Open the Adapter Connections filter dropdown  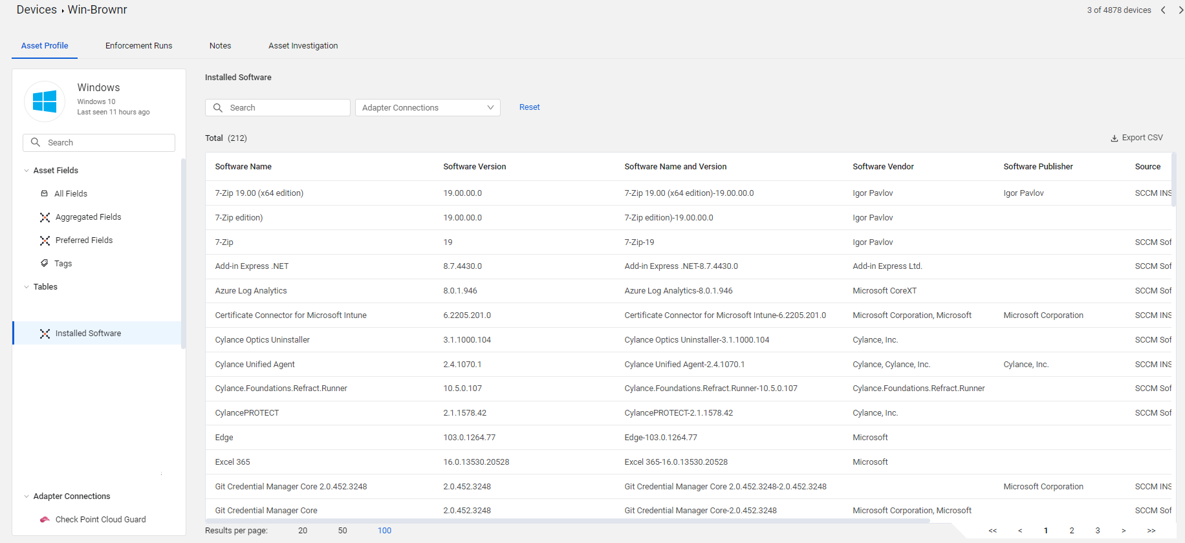tap(428, 107)
